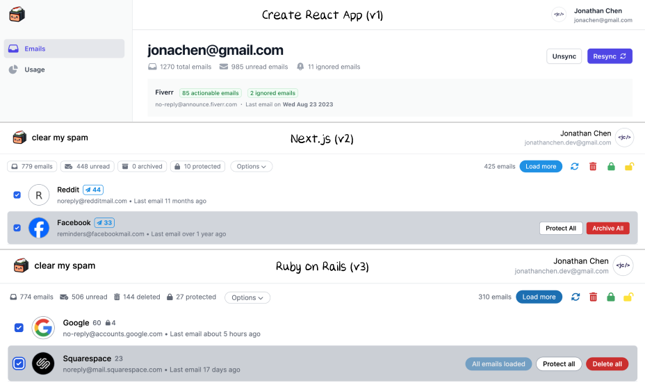Click the 985 unread emails stat

tap(254, 67)
